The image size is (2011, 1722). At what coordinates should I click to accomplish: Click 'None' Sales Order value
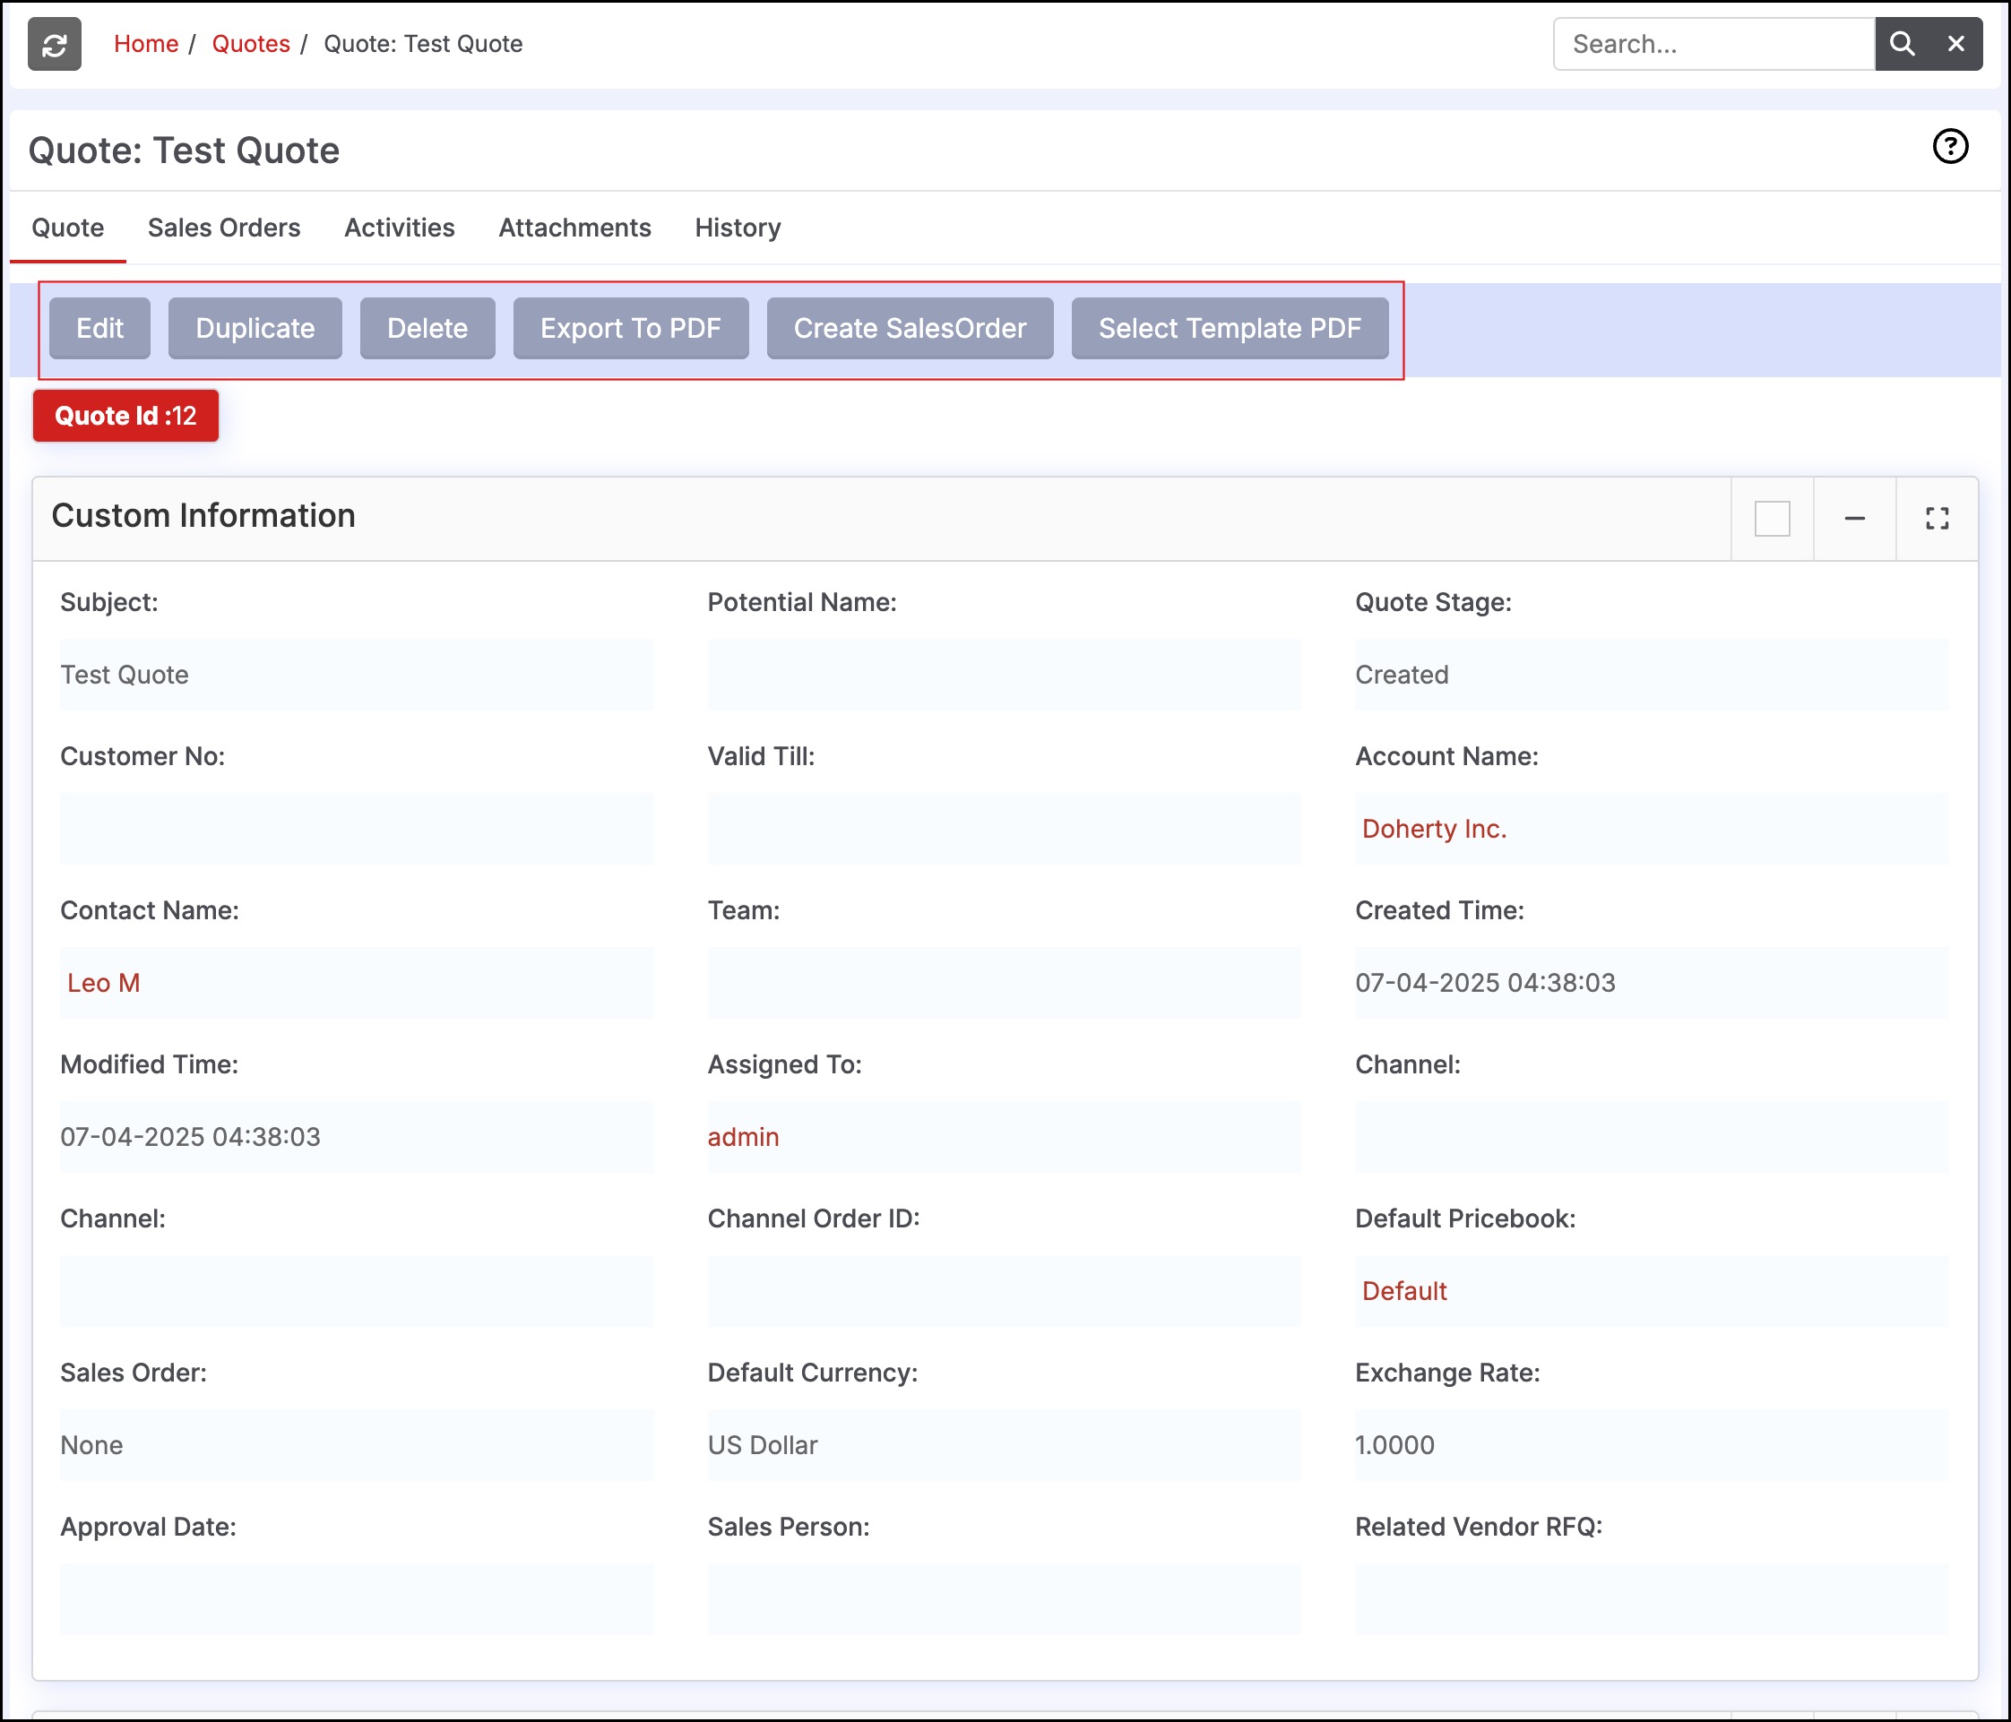(x=91, y=1445)
